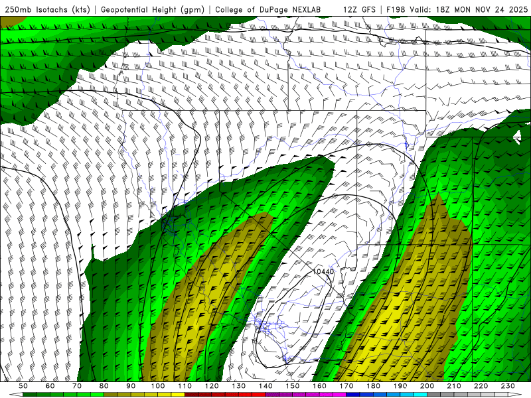Click the 'Geopotential Height (gpm)' label
Screen dimensions: 531x398
pyautogui.click(x=153, y=9)
